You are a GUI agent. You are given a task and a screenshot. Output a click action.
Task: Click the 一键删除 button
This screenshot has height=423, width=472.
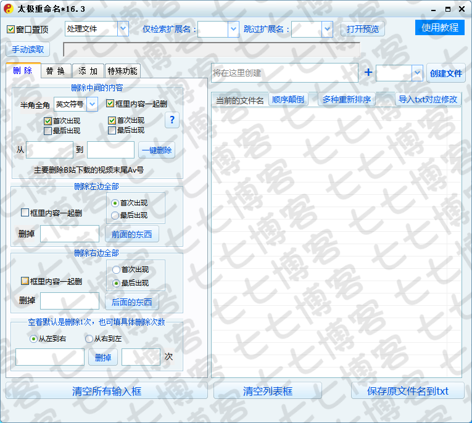pos(157,150)
